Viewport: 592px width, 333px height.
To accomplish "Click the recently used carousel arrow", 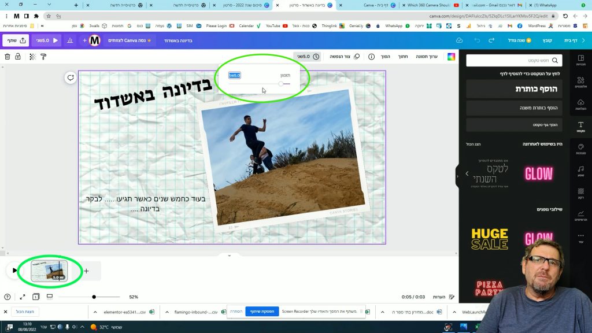I will 467,173.
